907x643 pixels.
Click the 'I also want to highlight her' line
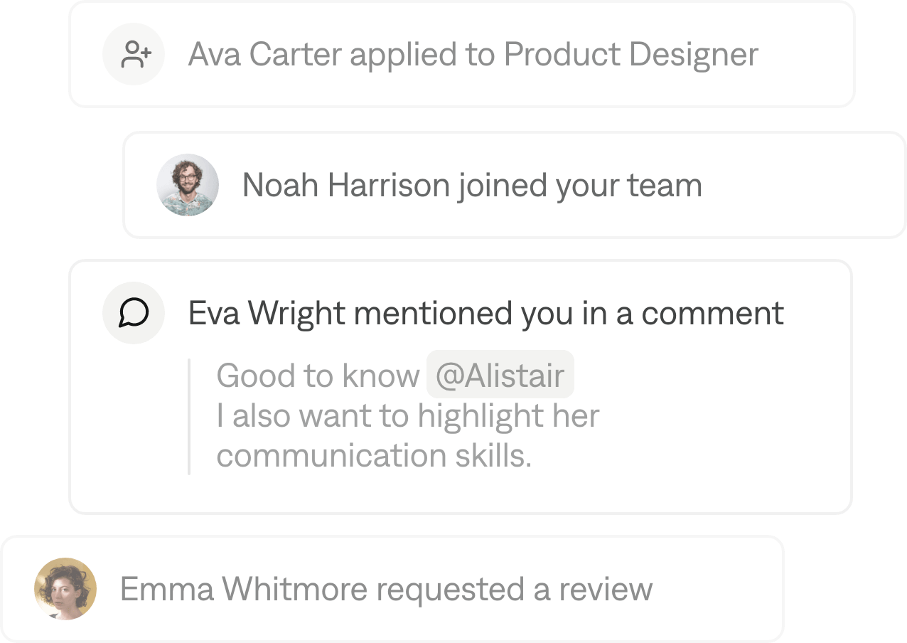pyautogui.click(x=408, y=416)
